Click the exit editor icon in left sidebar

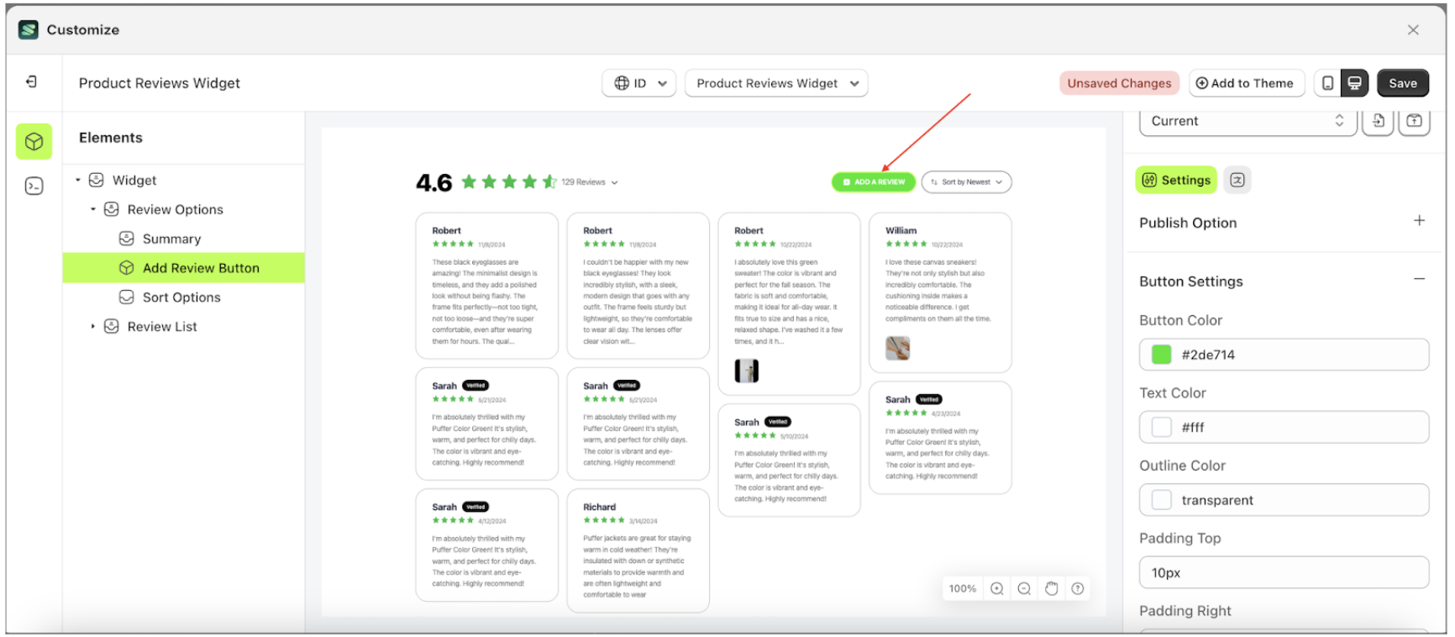pyautogui.click(x=32, y=82)
